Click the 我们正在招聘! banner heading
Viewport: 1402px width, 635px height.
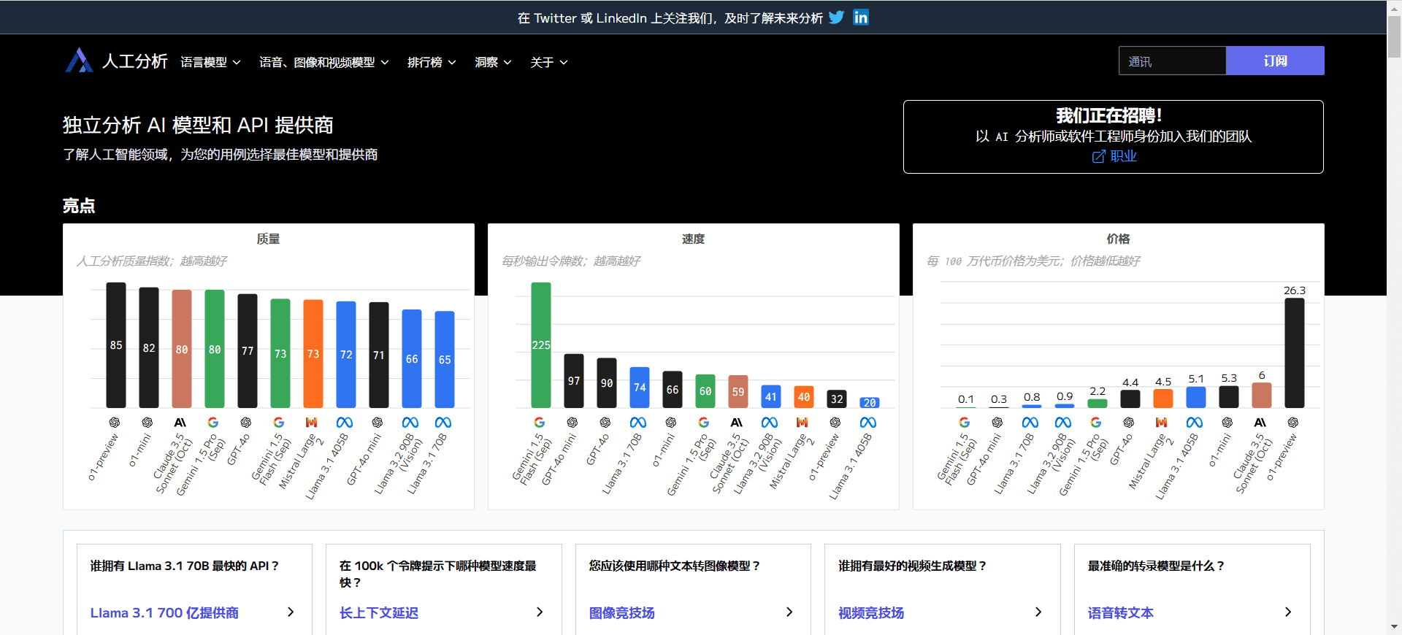[x=1108, y=115]
